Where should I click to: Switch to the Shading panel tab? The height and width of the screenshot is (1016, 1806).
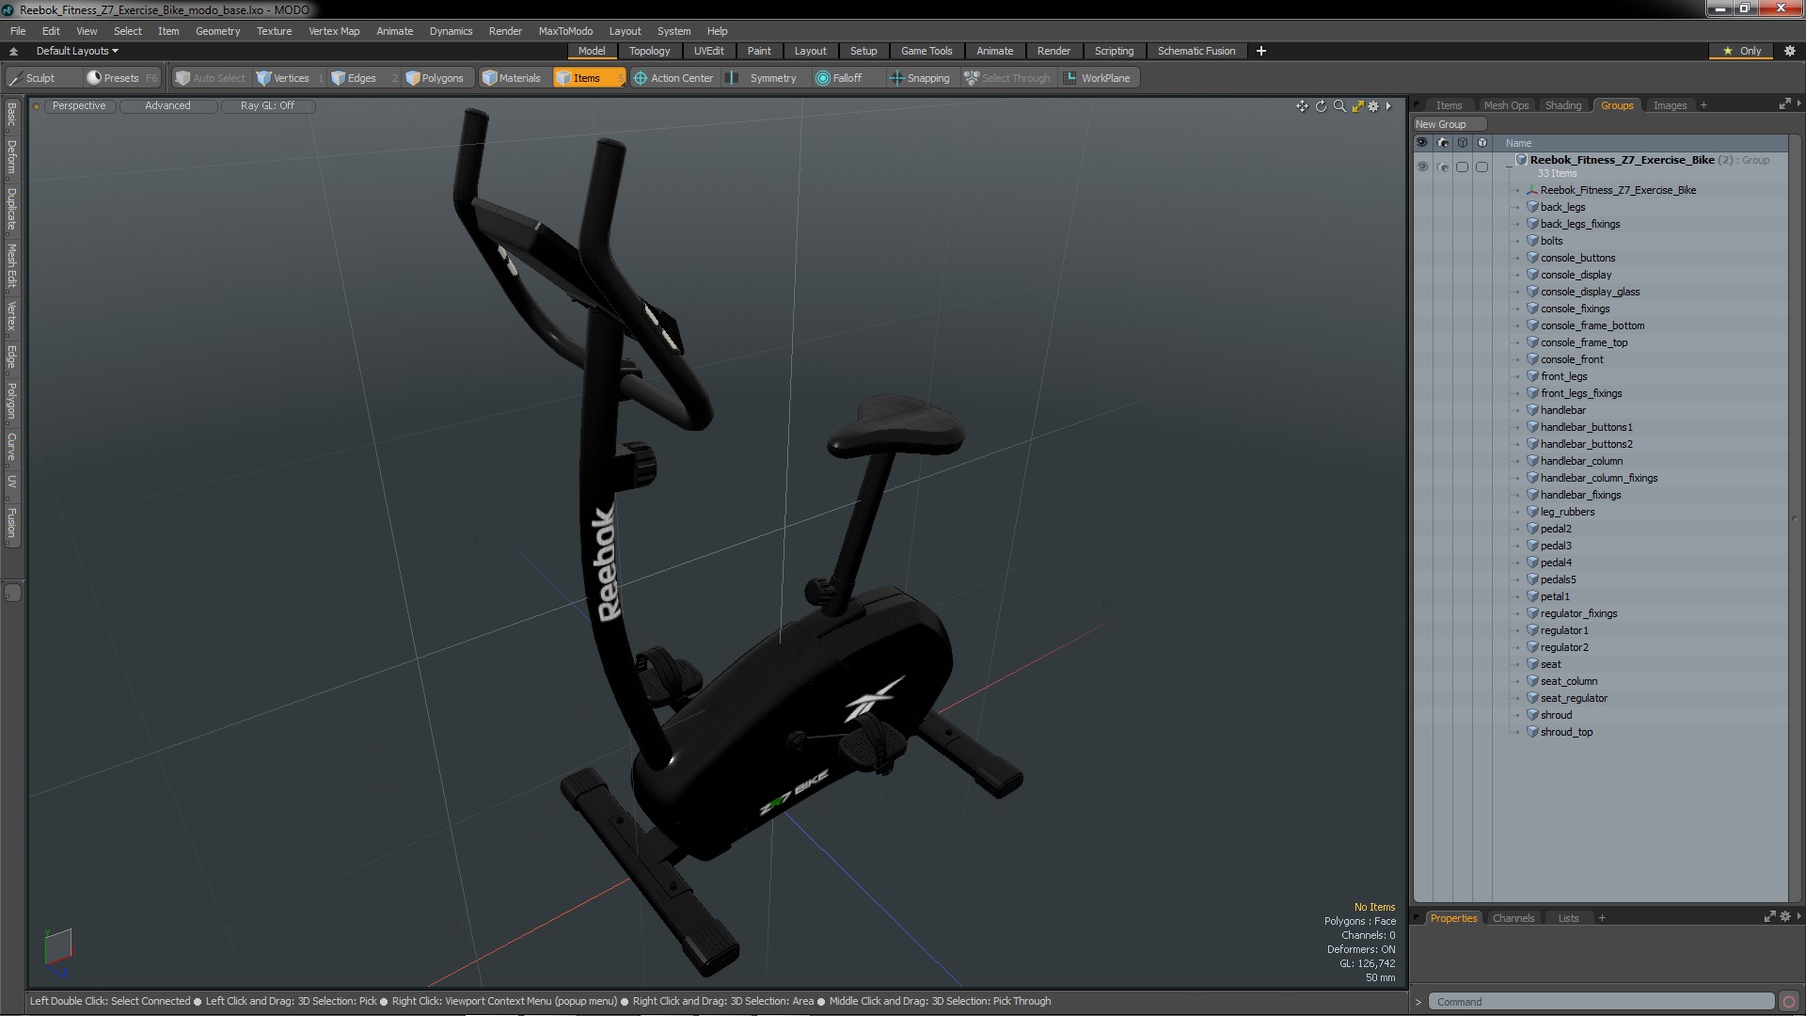click(x=1562, y=105)
